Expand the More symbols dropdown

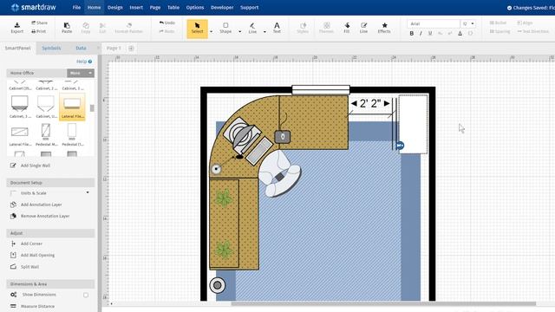(81, 73)
